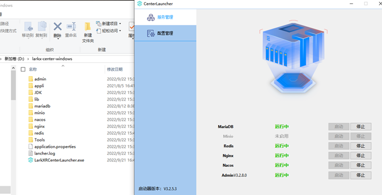Select the application.properties file

coord(55,147)
